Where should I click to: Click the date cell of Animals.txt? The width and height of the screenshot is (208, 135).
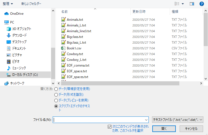tap(144, 20)
